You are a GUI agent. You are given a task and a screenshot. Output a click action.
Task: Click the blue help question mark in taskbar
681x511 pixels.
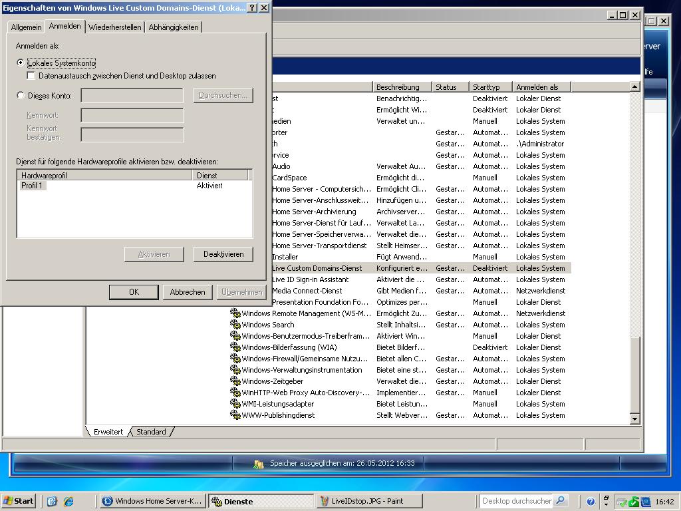pyautogui.click(x=591, y=502)
